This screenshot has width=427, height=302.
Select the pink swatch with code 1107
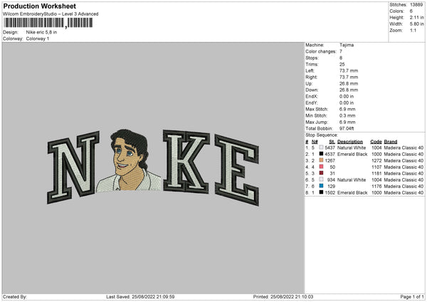coord(321,167)
